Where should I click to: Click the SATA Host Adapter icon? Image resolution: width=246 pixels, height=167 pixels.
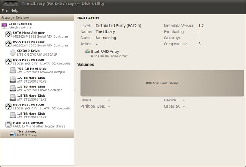tap(8, 35)
